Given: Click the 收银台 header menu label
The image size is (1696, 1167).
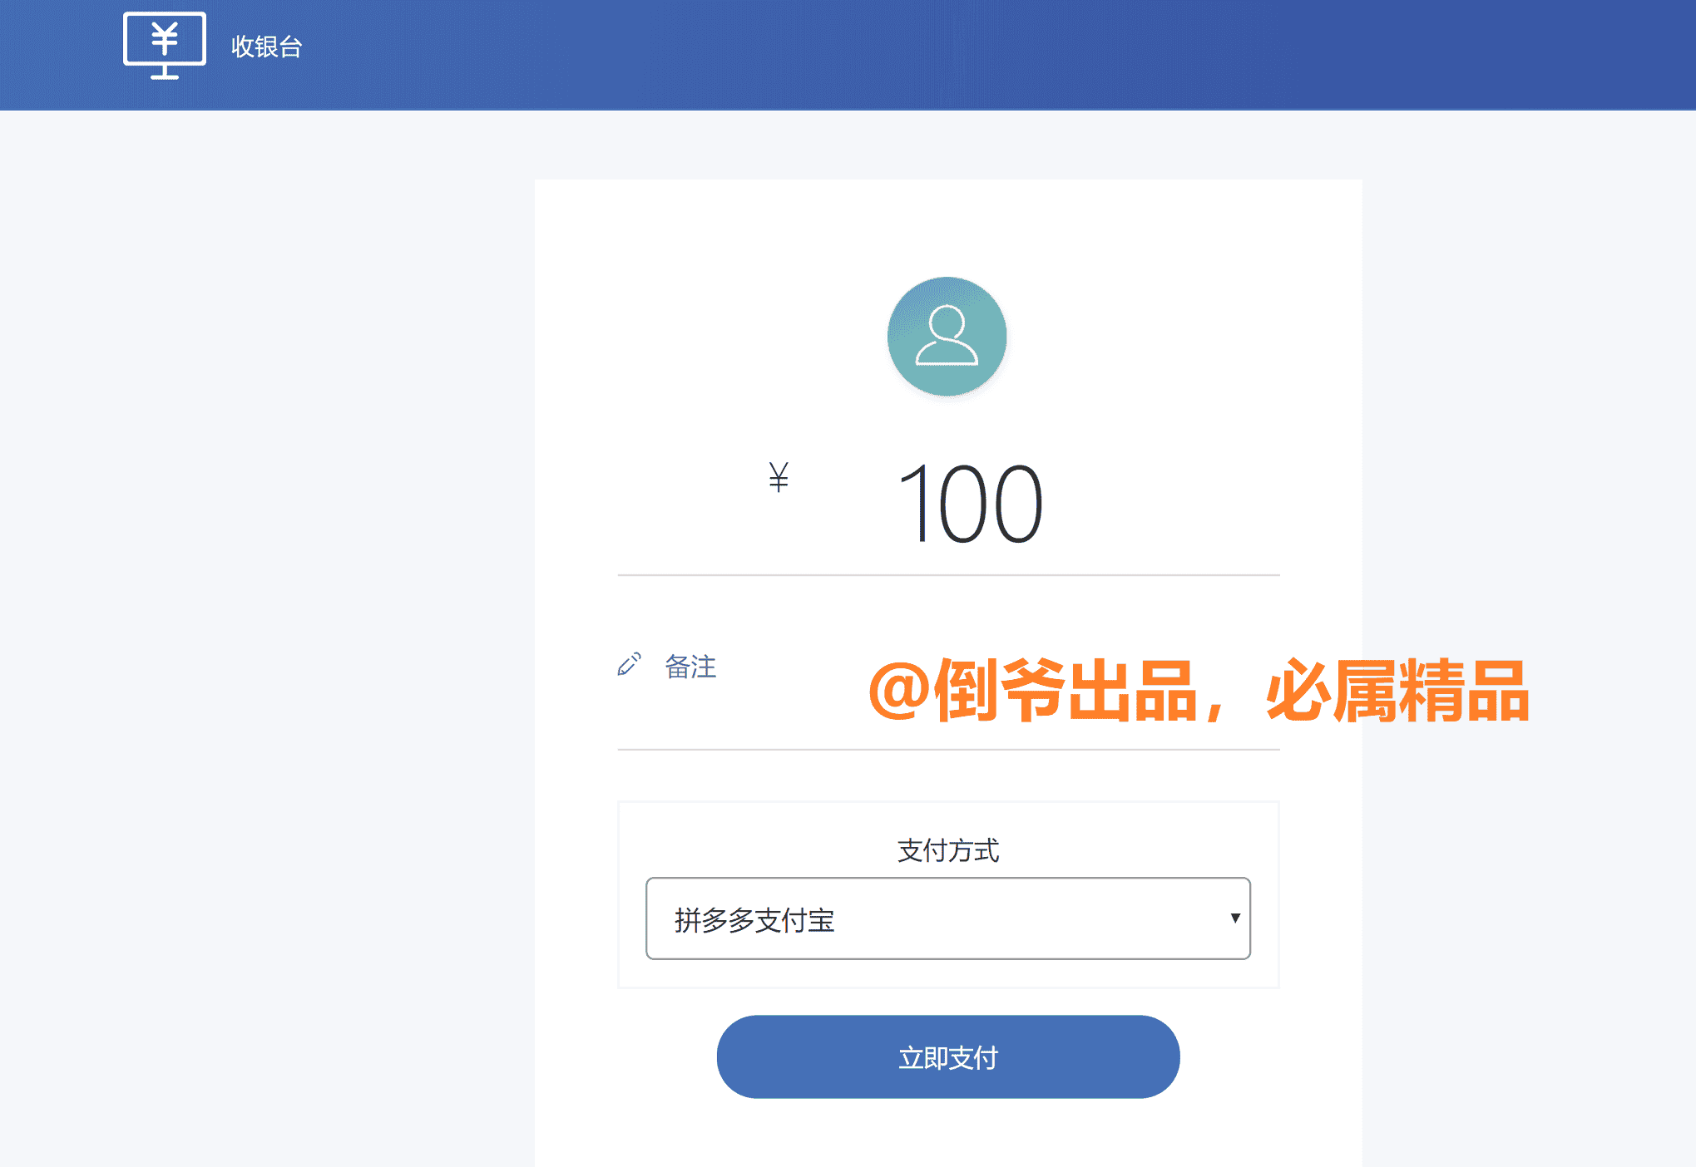Looking at the screenshot, I should [x=265, y=47].
